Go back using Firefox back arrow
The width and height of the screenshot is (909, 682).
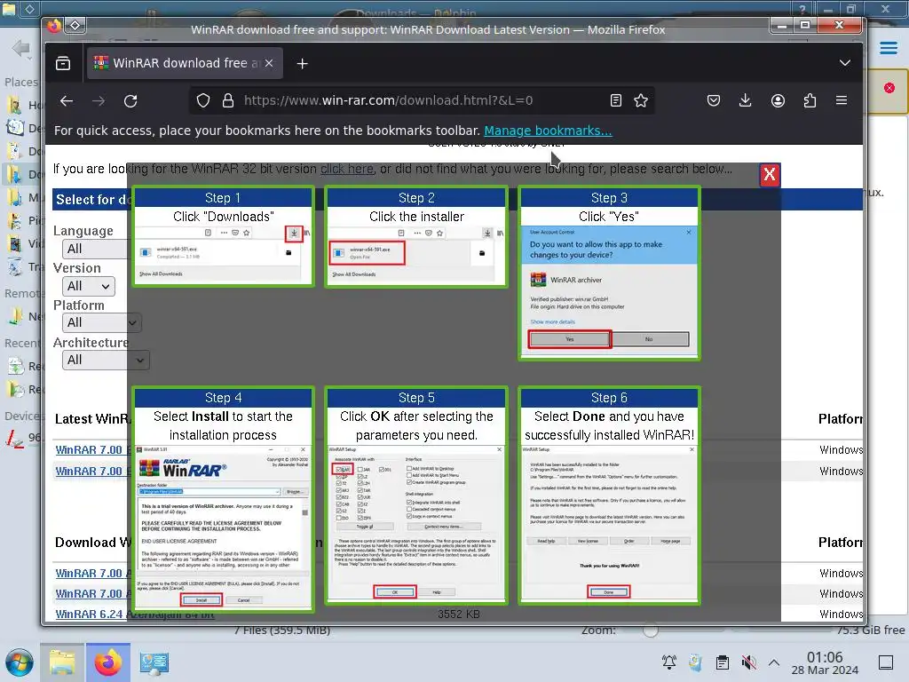click(x=67, y=101)
